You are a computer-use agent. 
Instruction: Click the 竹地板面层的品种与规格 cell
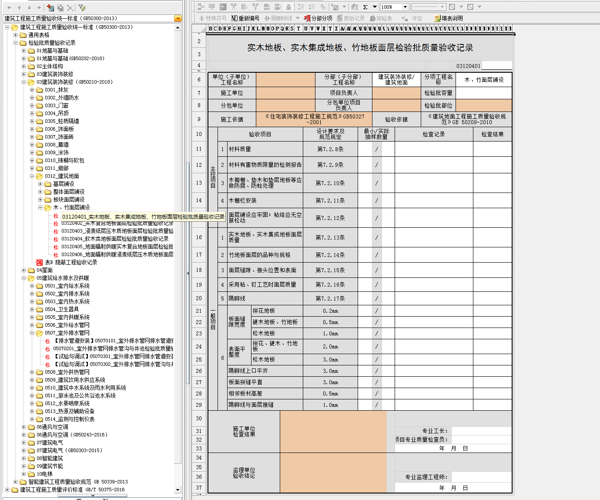(265, 255)
